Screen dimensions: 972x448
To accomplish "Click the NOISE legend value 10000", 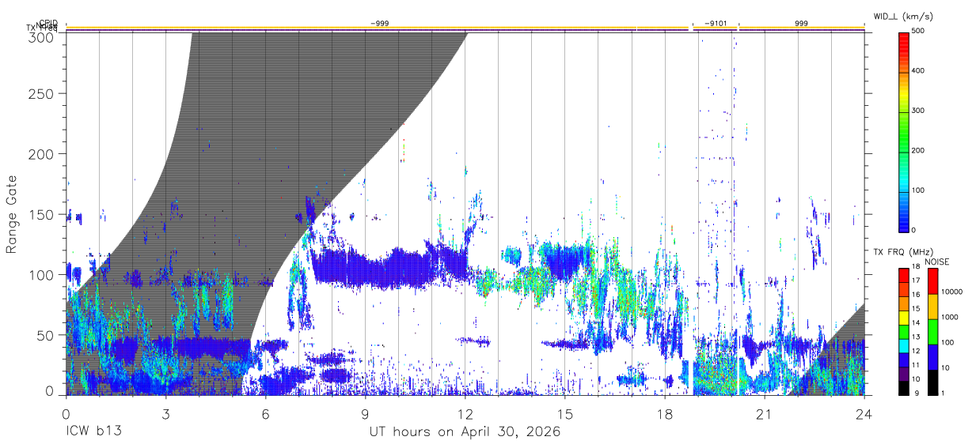I will pyautogui.click(x=951, y=292).
